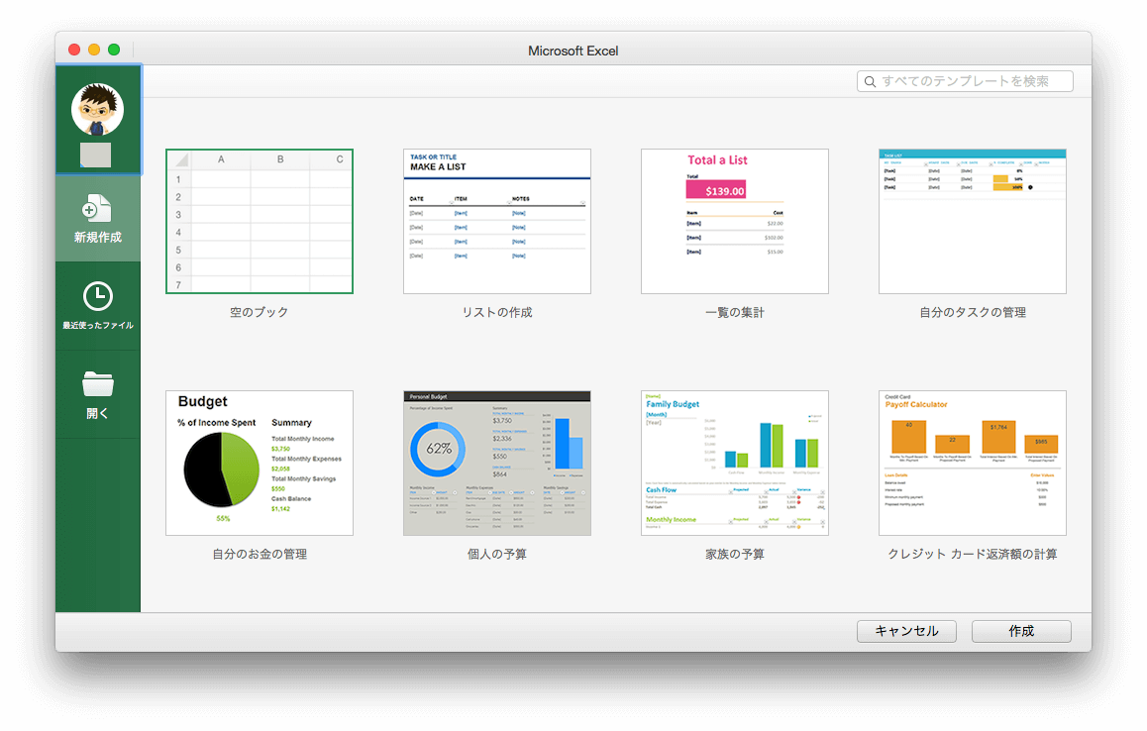Close the window with red button

point(74,50)
